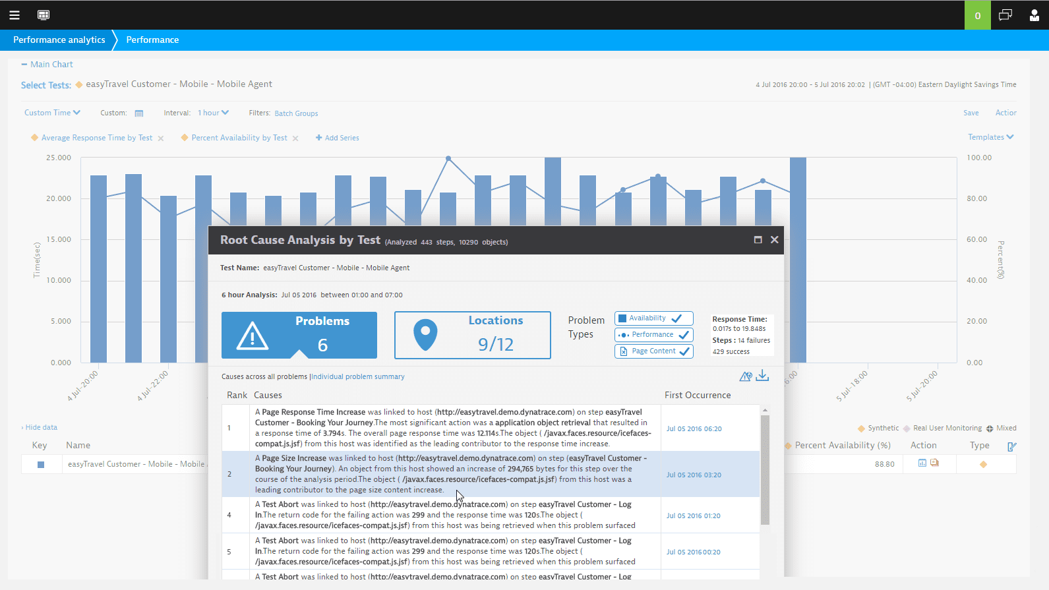Open the Custom Time dropdown
The height and width of the screenshot is (590, 1049).
[52, 113]
